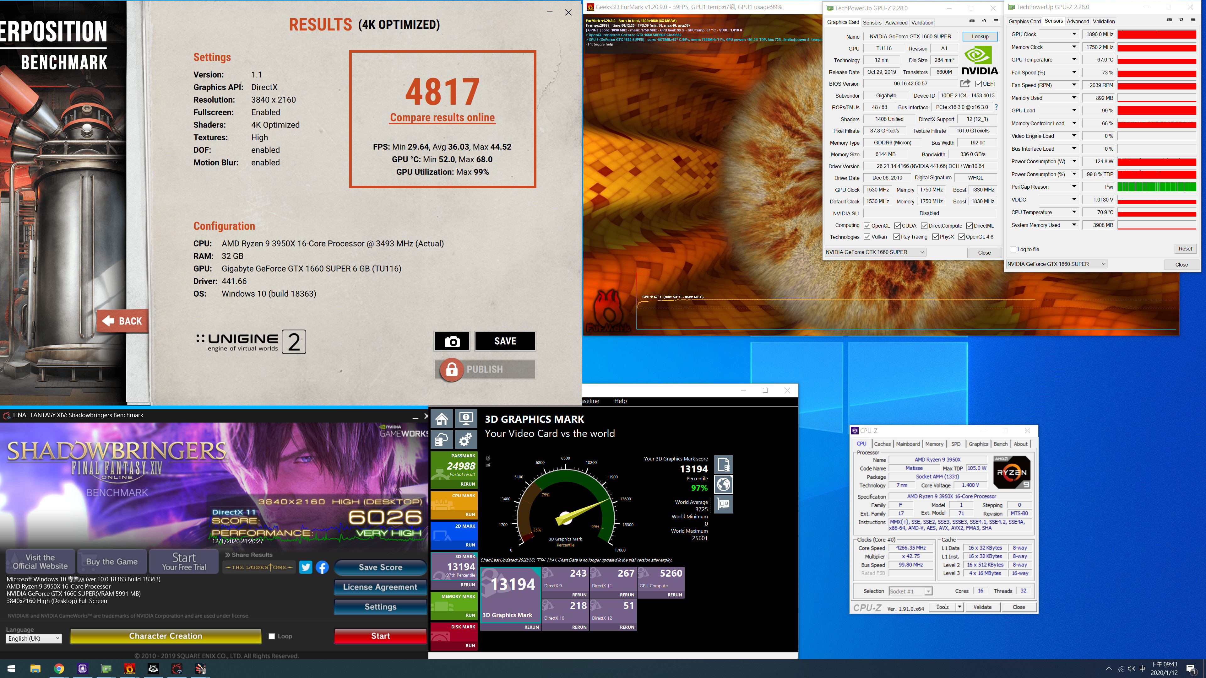
Task: Click GPU-Z BIOS export share icon
Action: coord(965,83)
